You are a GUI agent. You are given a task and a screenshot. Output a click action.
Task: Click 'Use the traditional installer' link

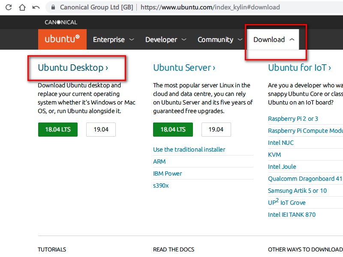(x=189, y=149)
